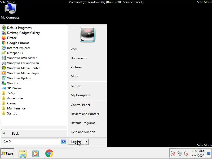Click the Show desktop tray icon
212x159 pixels.
209,153
